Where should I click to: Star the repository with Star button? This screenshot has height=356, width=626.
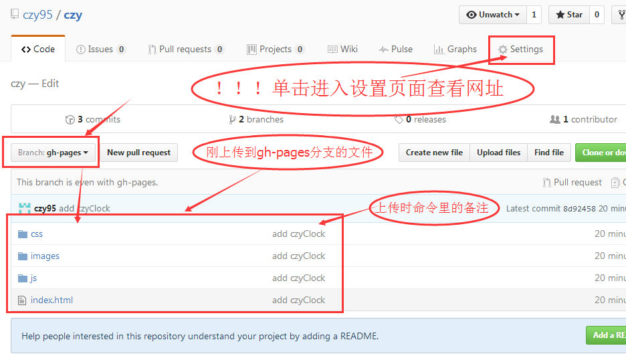coord(569,15)
